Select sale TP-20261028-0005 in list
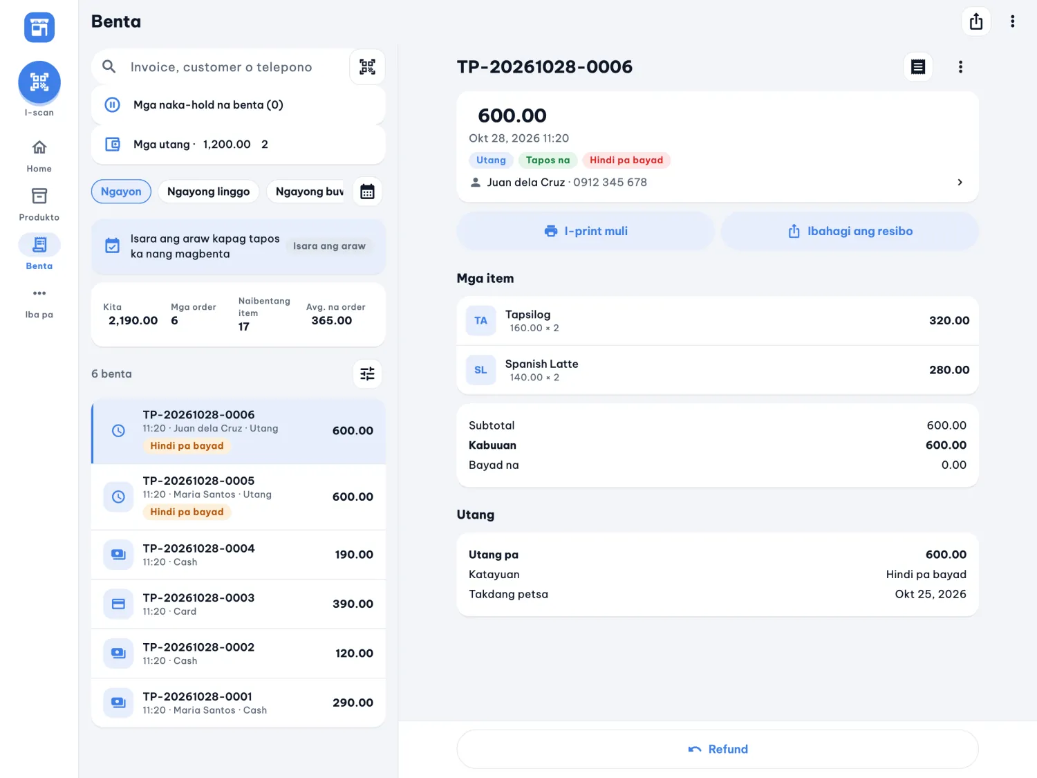Viewport: 1037px width, 778px height. pos(238,497)
